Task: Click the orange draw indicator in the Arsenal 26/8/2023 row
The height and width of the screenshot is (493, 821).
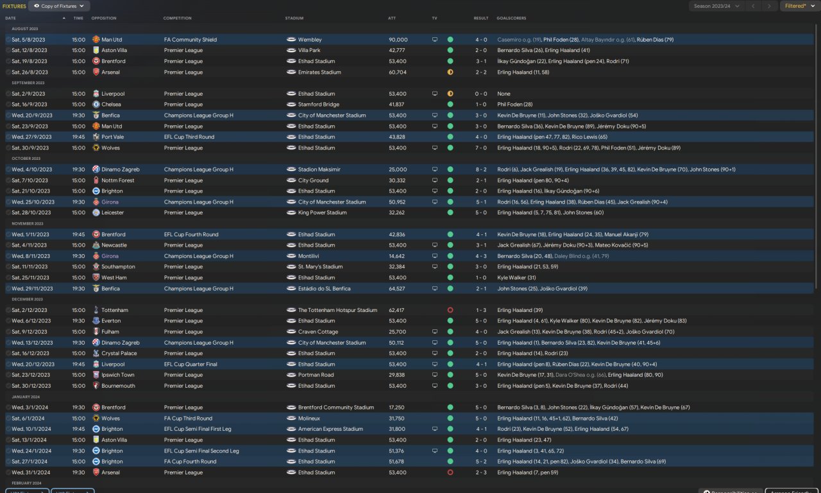Action: [x=450, y=72]
